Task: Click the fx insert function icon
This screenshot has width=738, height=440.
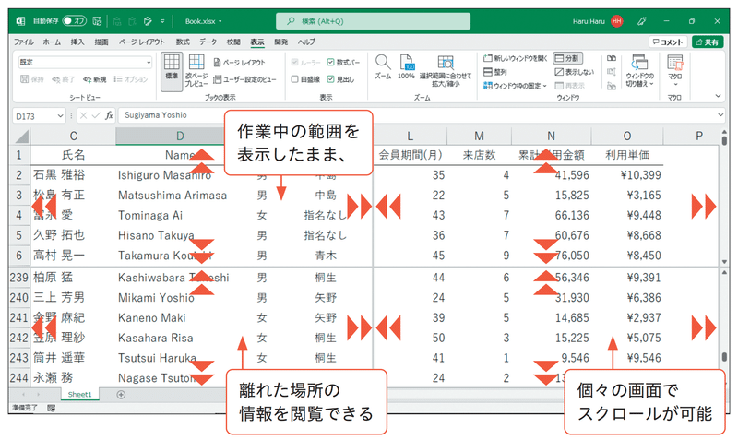Action: coord(109,115)
